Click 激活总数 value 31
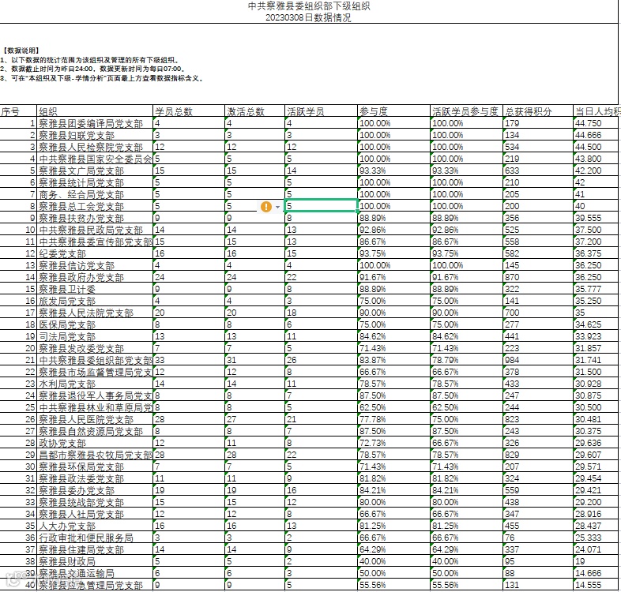 [x=231, y=360]
